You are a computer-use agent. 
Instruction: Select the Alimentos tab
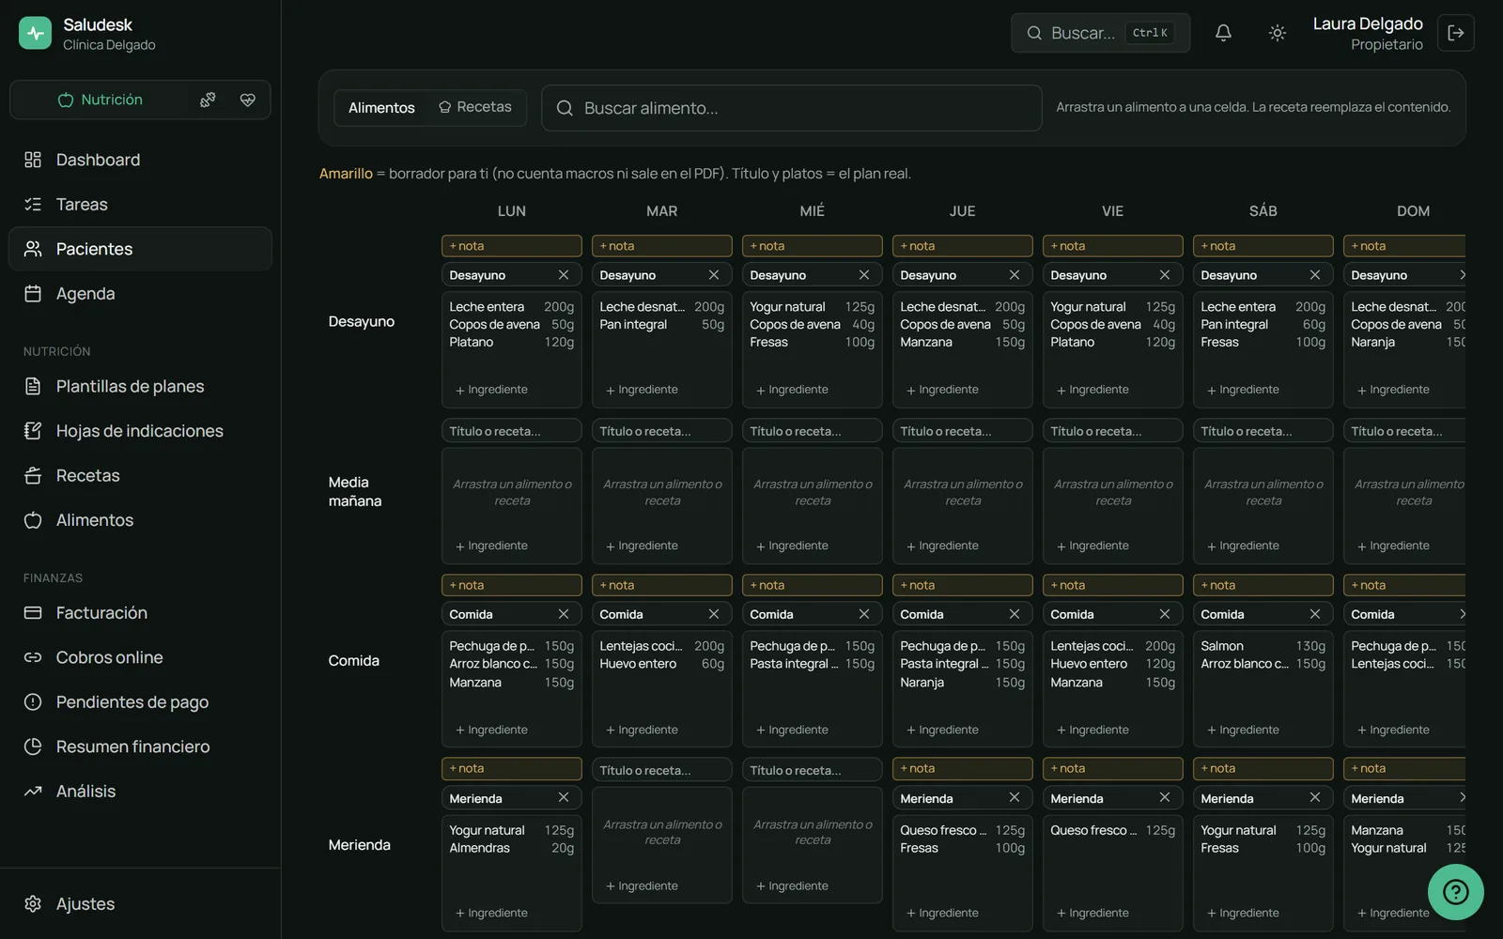tap(381, 108)
